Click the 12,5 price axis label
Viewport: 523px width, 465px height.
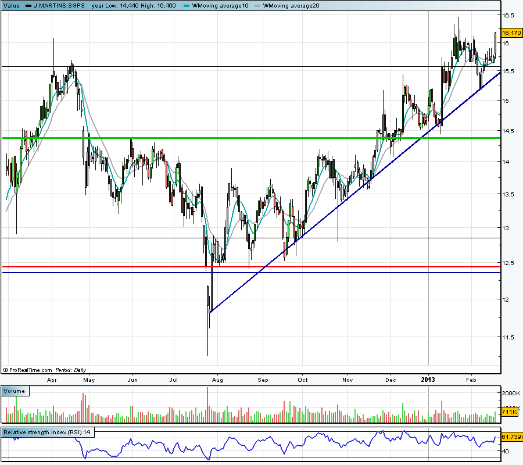pos(508,263)
